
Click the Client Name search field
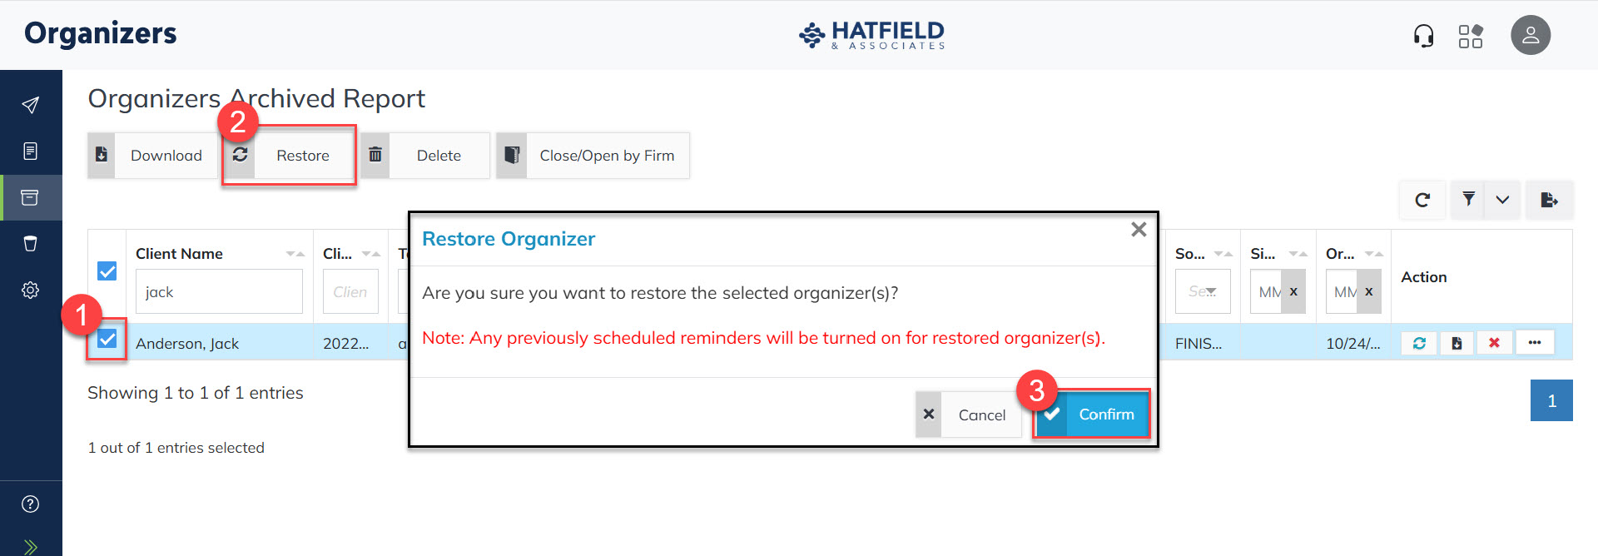point(219,292)
